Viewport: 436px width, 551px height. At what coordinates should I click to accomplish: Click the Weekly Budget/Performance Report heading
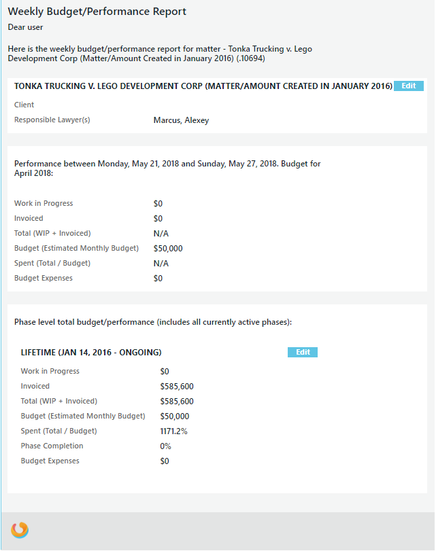97,12
